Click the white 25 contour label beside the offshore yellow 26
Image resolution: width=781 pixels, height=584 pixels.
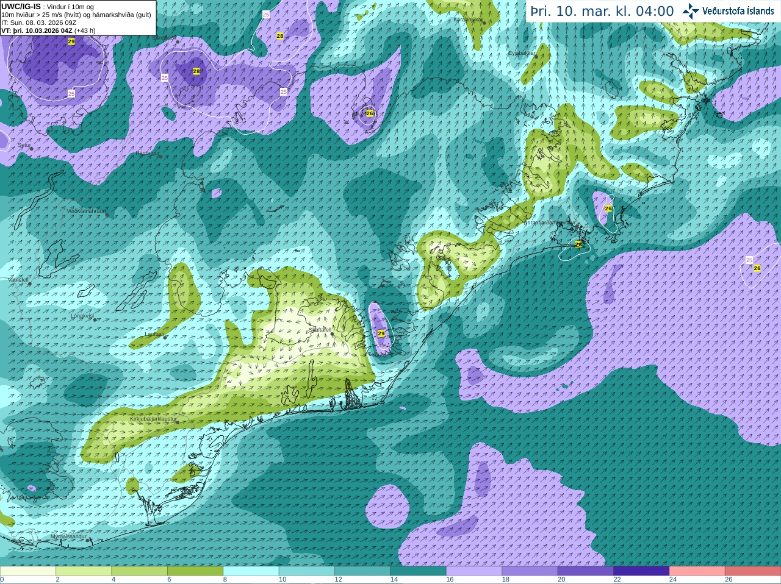coord(749,260)
